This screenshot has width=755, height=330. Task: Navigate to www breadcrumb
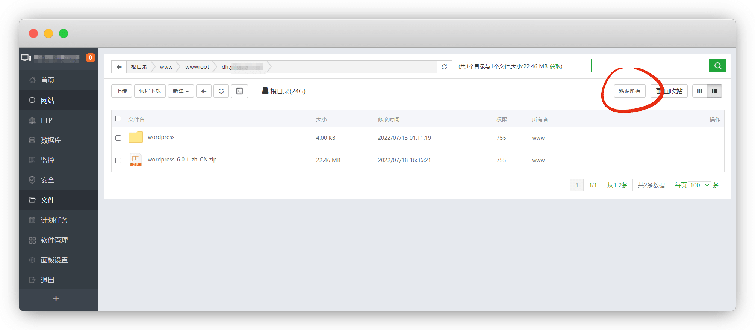pos(166,67)
